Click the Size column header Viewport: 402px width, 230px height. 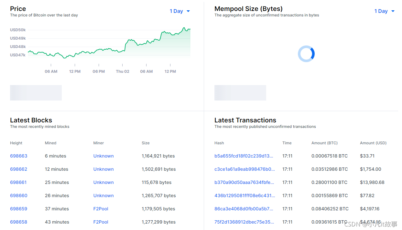(x=146, y=143)
